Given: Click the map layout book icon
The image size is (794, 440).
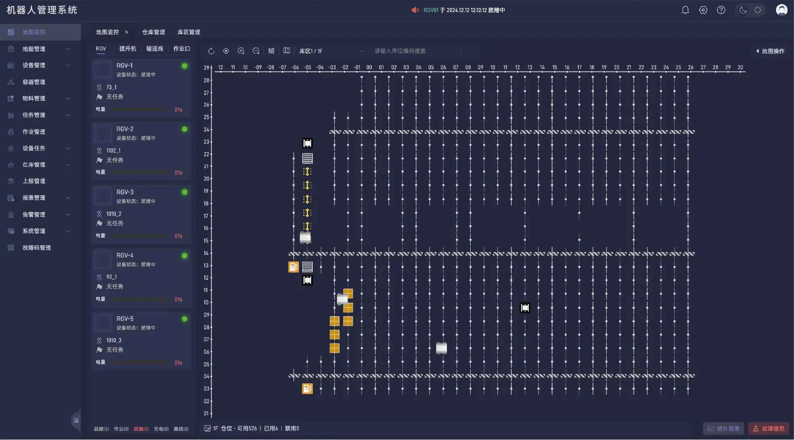Looking at the screenshot, I should 287,51.
